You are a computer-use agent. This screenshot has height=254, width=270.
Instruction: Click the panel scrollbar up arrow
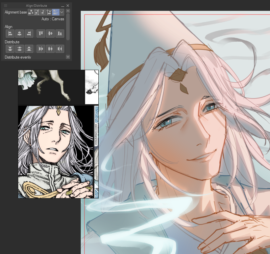pyautogui.click(x=68, y=11)
